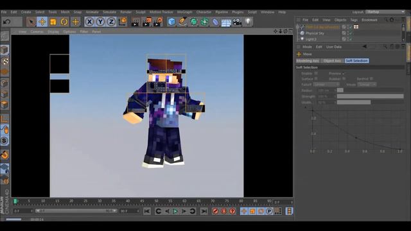Open the soft selection Mode dropdown
Screen dimensions: 411x231
pos(367,85)
